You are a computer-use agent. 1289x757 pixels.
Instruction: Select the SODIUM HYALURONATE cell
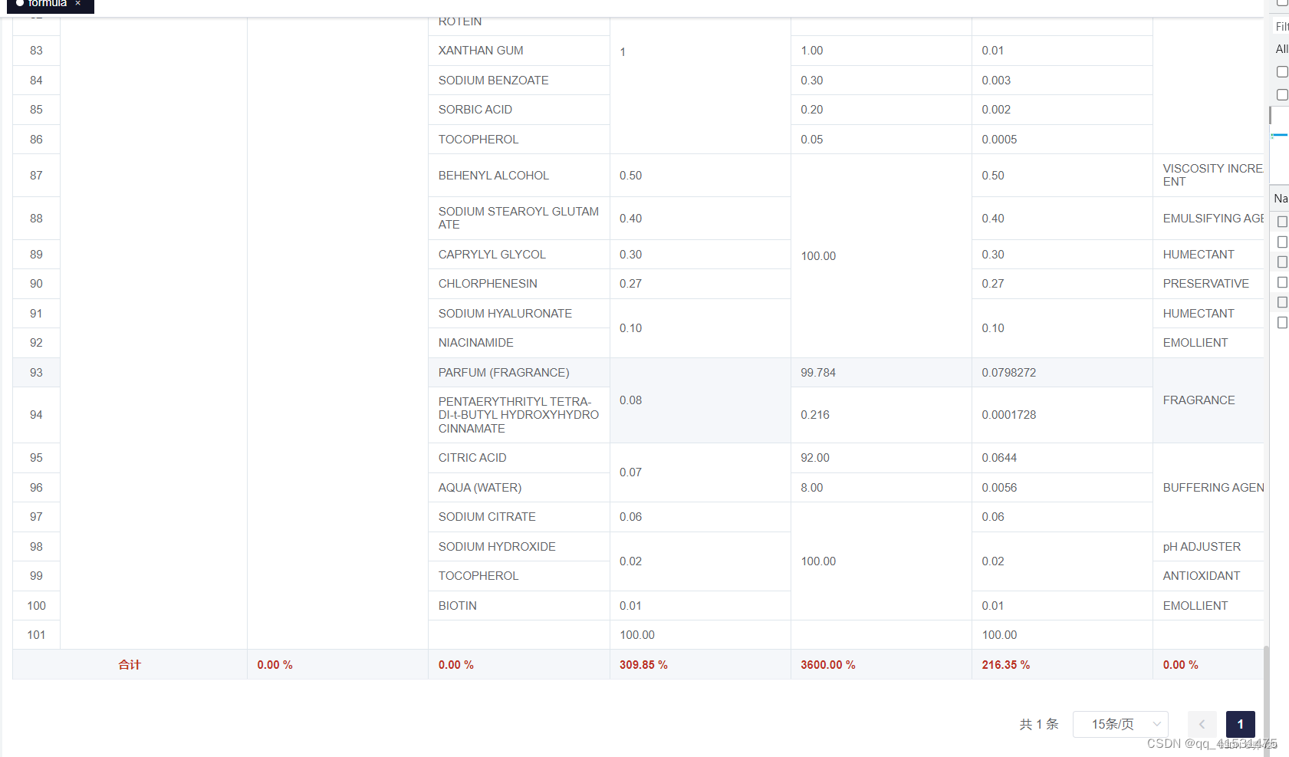[x=505, y=313]
